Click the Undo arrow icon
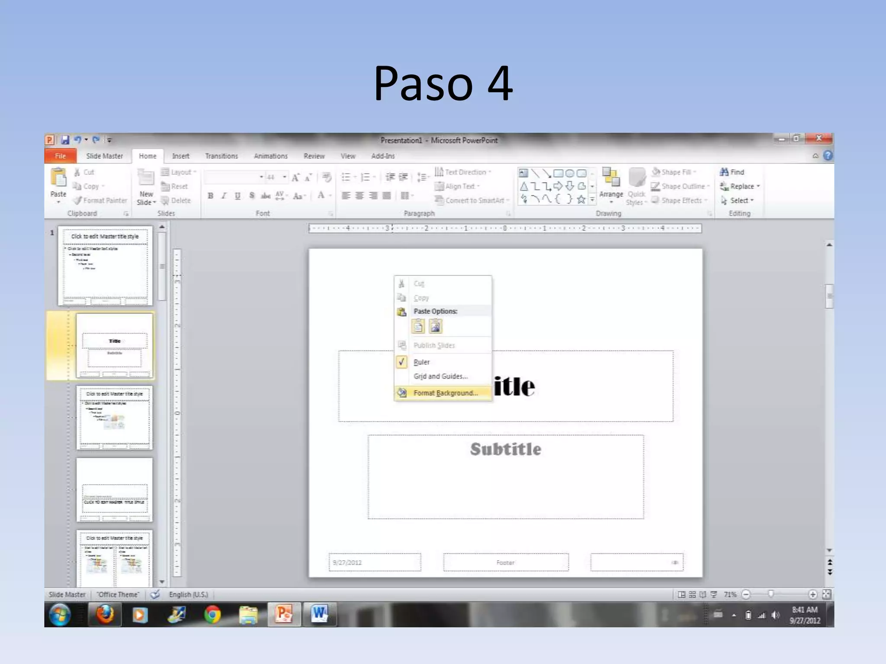The height and width of the screenshot is (664, 886). pyautogui.click(x=78, y=140)
